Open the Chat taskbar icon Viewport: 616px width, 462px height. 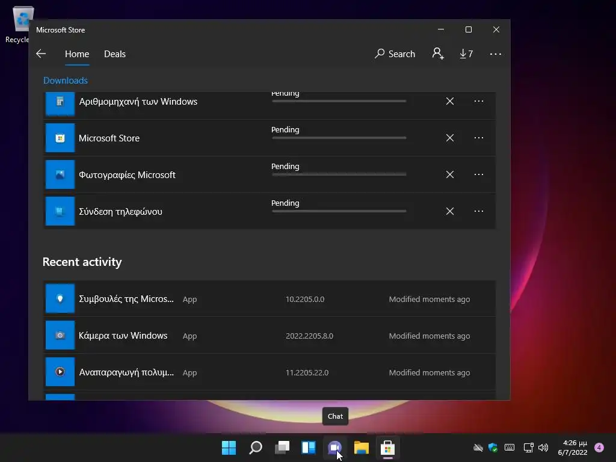[334, 448]
